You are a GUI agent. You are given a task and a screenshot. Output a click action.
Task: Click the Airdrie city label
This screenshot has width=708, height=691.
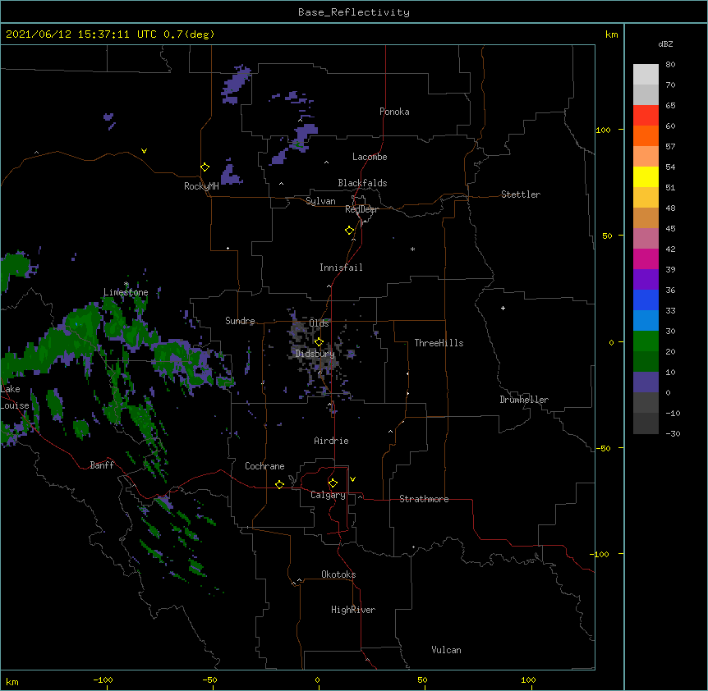(x=331, y=441)
